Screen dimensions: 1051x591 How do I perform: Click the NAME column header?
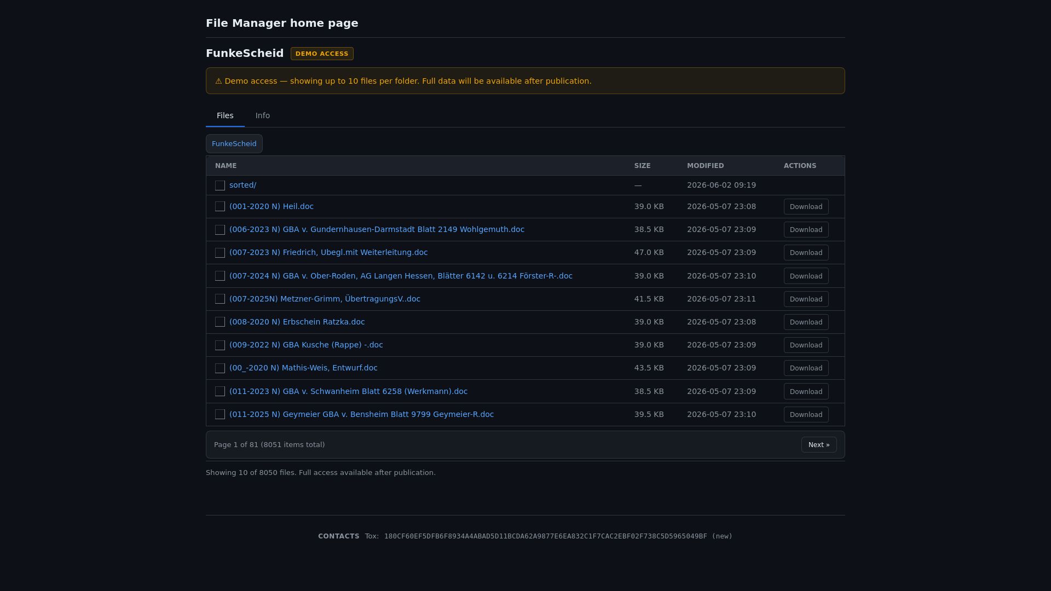click(226, 166)
